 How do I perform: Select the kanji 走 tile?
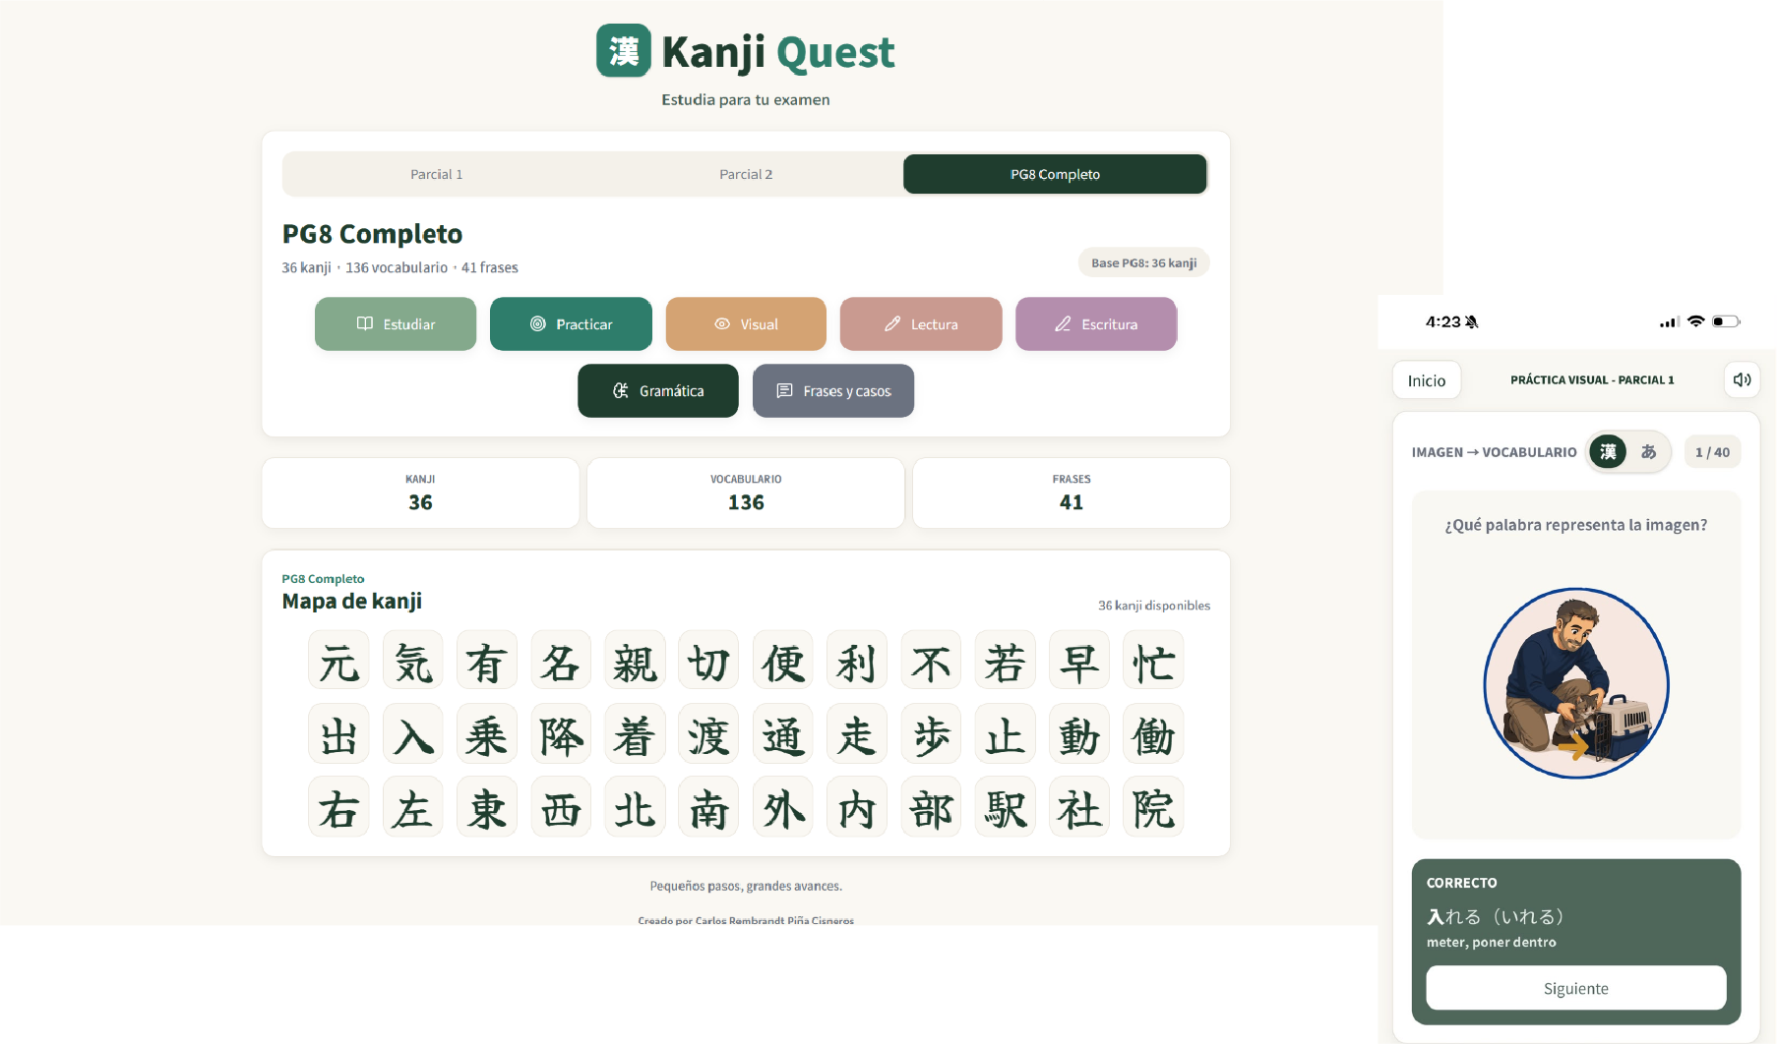[857, 733]
